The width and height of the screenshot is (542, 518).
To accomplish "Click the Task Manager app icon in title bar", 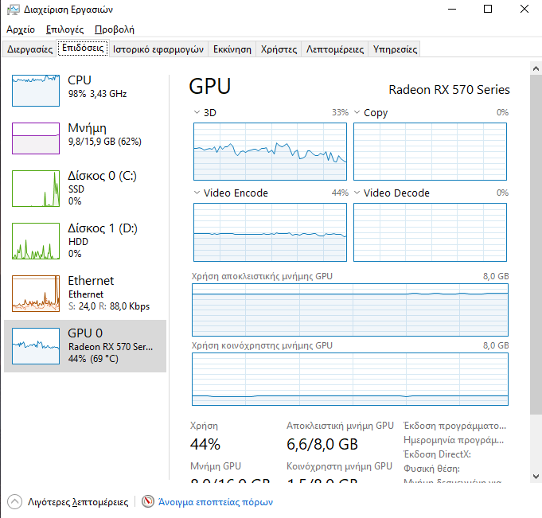I will [x=14, y=10].
